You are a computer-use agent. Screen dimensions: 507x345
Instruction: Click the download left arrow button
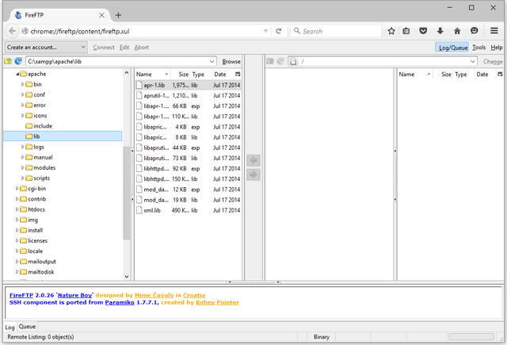click(253, 160)
